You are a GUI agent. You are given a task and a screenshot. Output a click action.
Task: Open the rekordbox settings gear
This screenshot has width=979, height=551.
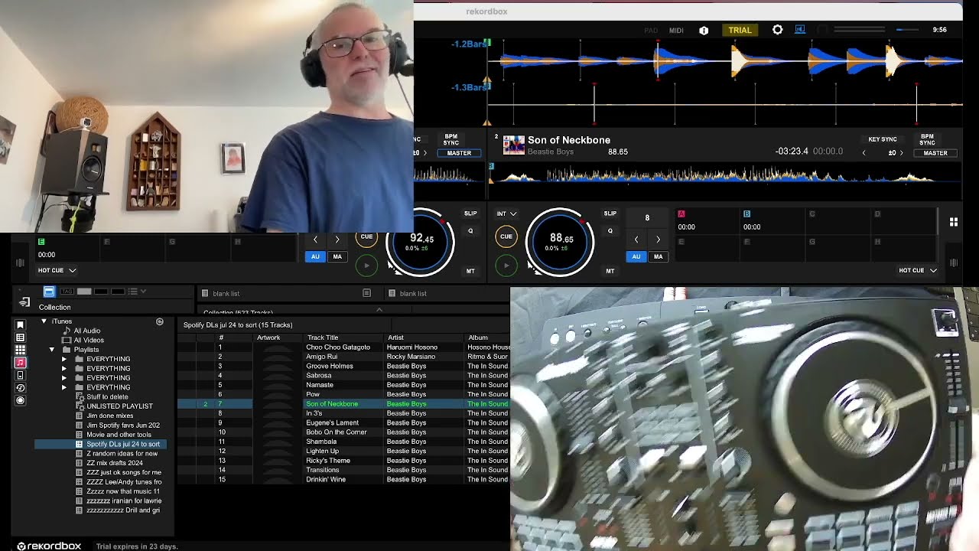777,30
